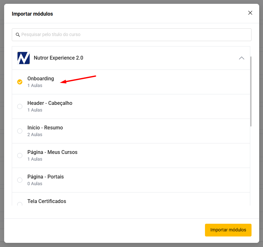The width and height of the screenshot is (263, 247).
Task: Select the Header - Cabeçalho module radio
Action: coord(20,106)
